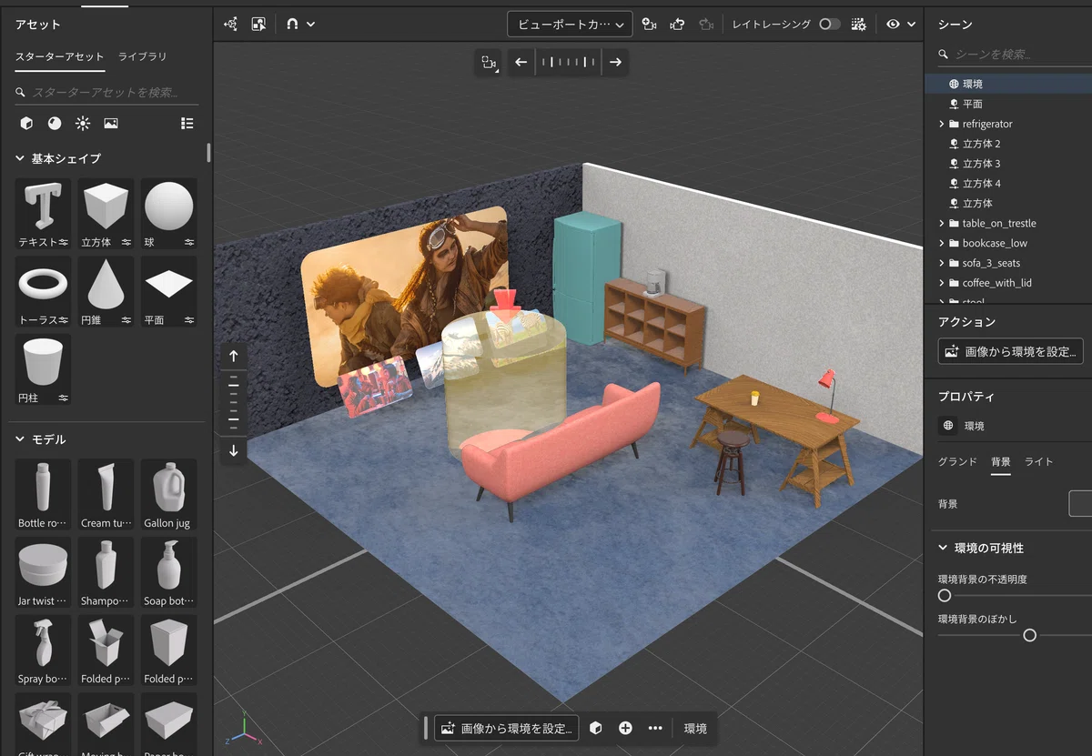The width and height of the screenshot is (1092, 756).
Task: Click the 背景 color swatch
Action: tap(1080, 503)
